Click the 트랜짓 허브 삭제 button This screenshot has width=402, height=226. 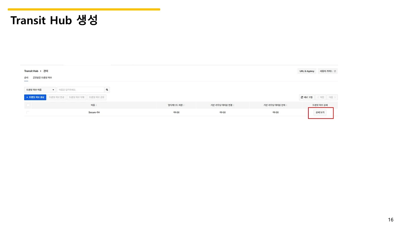tap(77, 97)
